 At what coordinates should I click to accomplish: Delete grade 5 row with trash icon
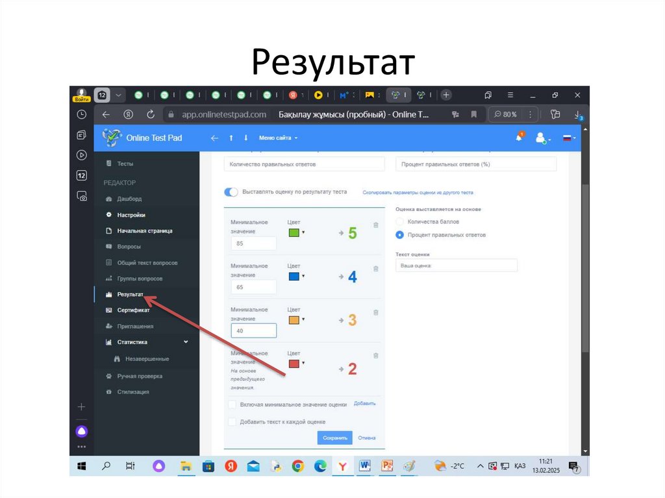(376, 225)
